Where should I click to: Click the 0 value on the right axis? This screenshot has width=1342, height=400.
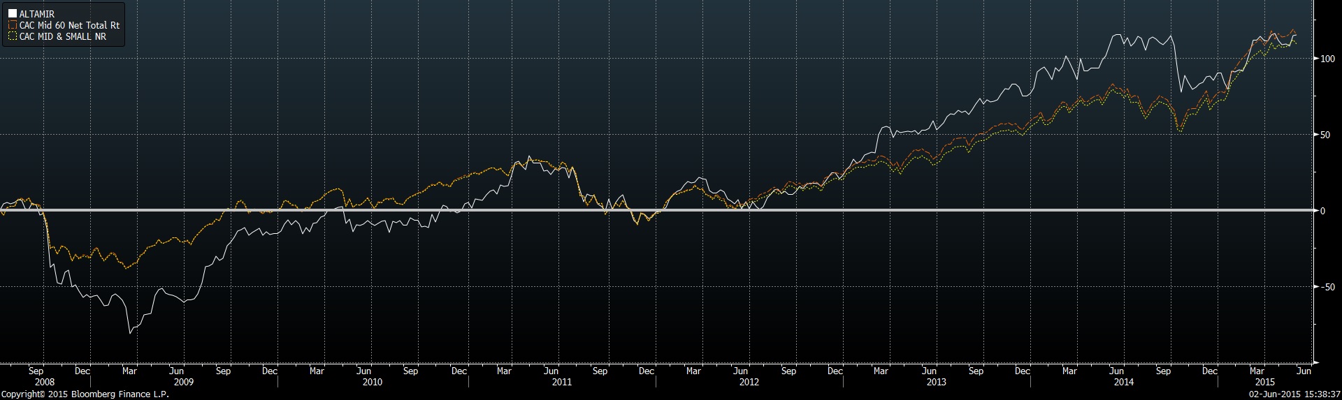click(x=1322, y=211)
